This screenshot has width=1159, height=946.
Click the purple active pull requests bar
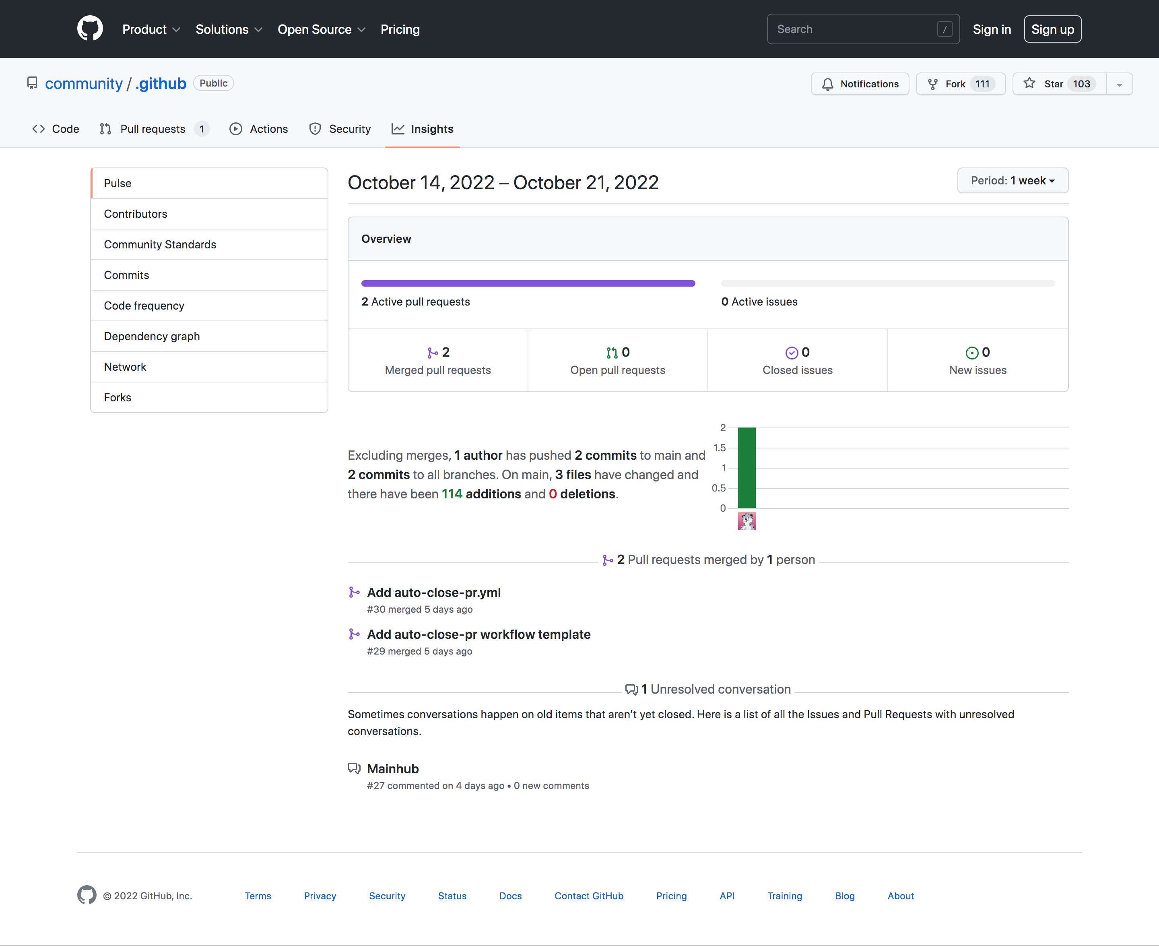tap(528, 283)
